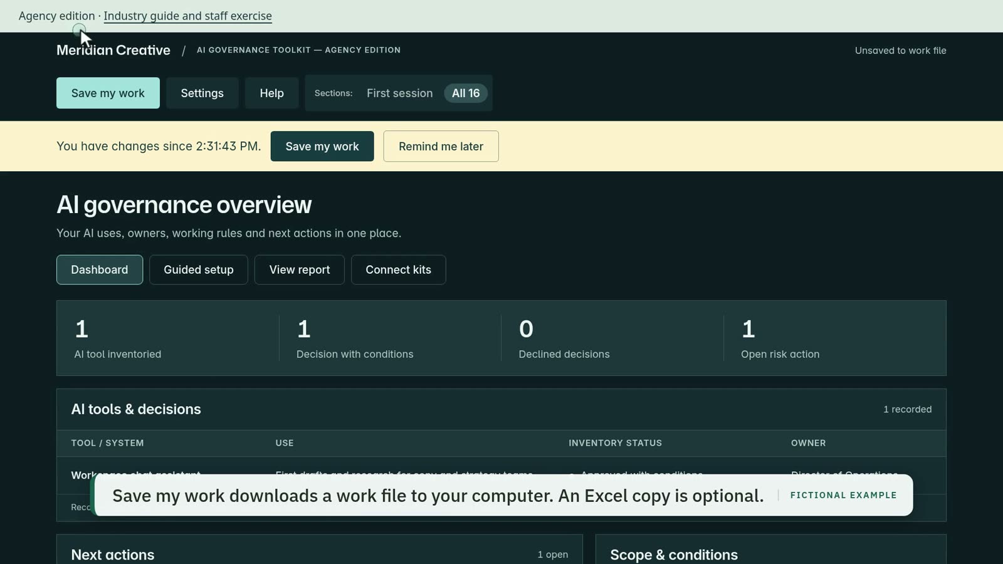Click the Next actions heading
The height and width of the screenshot is (564, 1003).
(x=113, y=555)
